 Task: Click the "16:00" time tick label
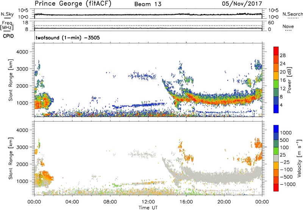tap(186, 202)
